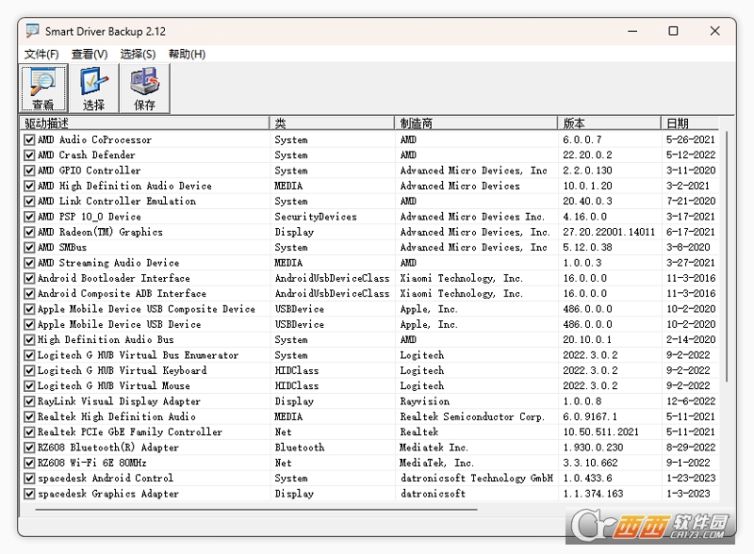Open the 查看(V) menu
Image resolution: width=754 pixels, height=554 pixels.
(90, 54)
